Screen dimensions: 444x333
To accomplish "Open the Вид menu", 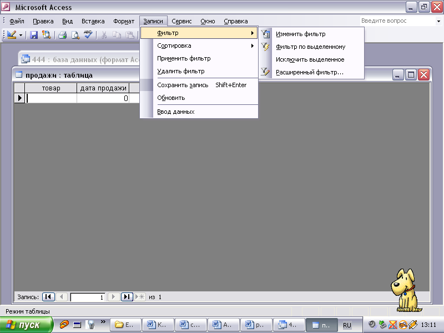I will (x=67, y=21).
